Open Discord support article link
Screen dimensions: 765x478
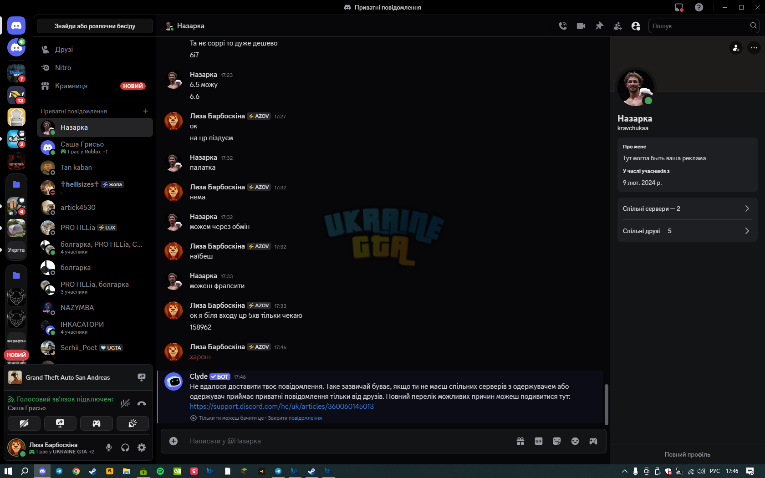[x=281, y=406]
